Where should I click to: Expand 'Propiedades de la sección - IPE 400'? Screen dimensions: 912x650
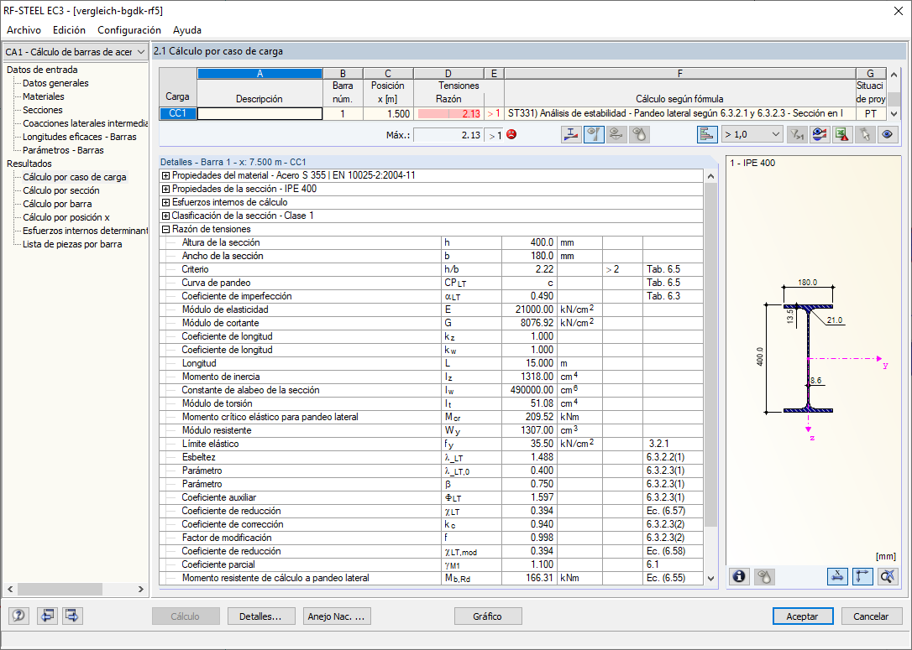click(165, 189)
